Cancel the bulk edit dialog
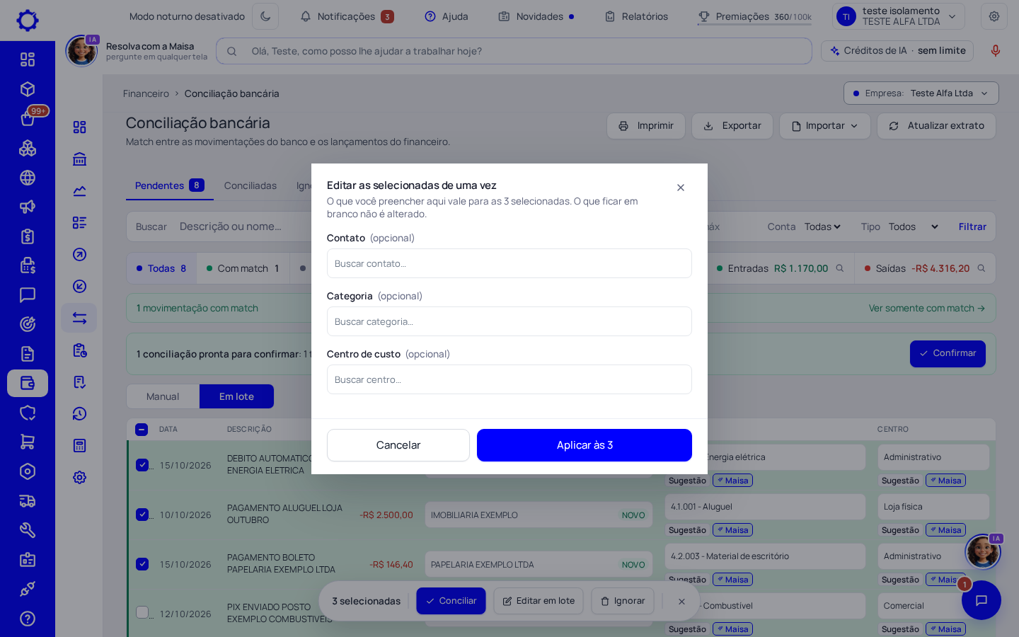Image resolution: width=1019 pixels, height=637 pixels. tap(398, 445)
